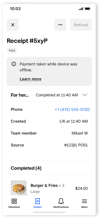The image size is (101, 219).
Task: Open the Learn more link
Action: click(x=31, y=79)
